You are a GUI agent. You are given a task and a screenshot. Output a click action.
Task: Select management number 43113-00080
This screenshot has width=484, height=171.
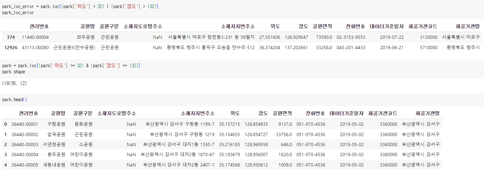(x=35, y=48)
